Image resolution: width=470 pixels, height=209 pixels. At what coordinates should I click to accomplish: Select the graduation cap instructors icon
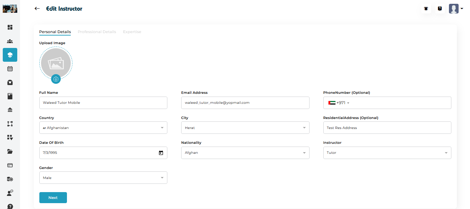click(10, 55)
